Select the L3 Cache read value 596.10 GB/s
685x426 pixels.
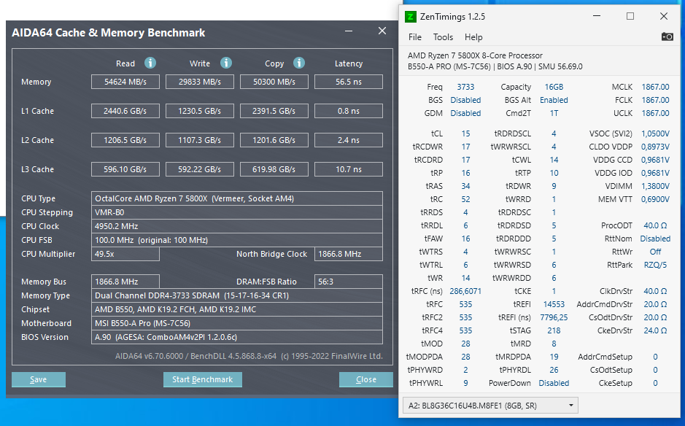tap(125, 169)
